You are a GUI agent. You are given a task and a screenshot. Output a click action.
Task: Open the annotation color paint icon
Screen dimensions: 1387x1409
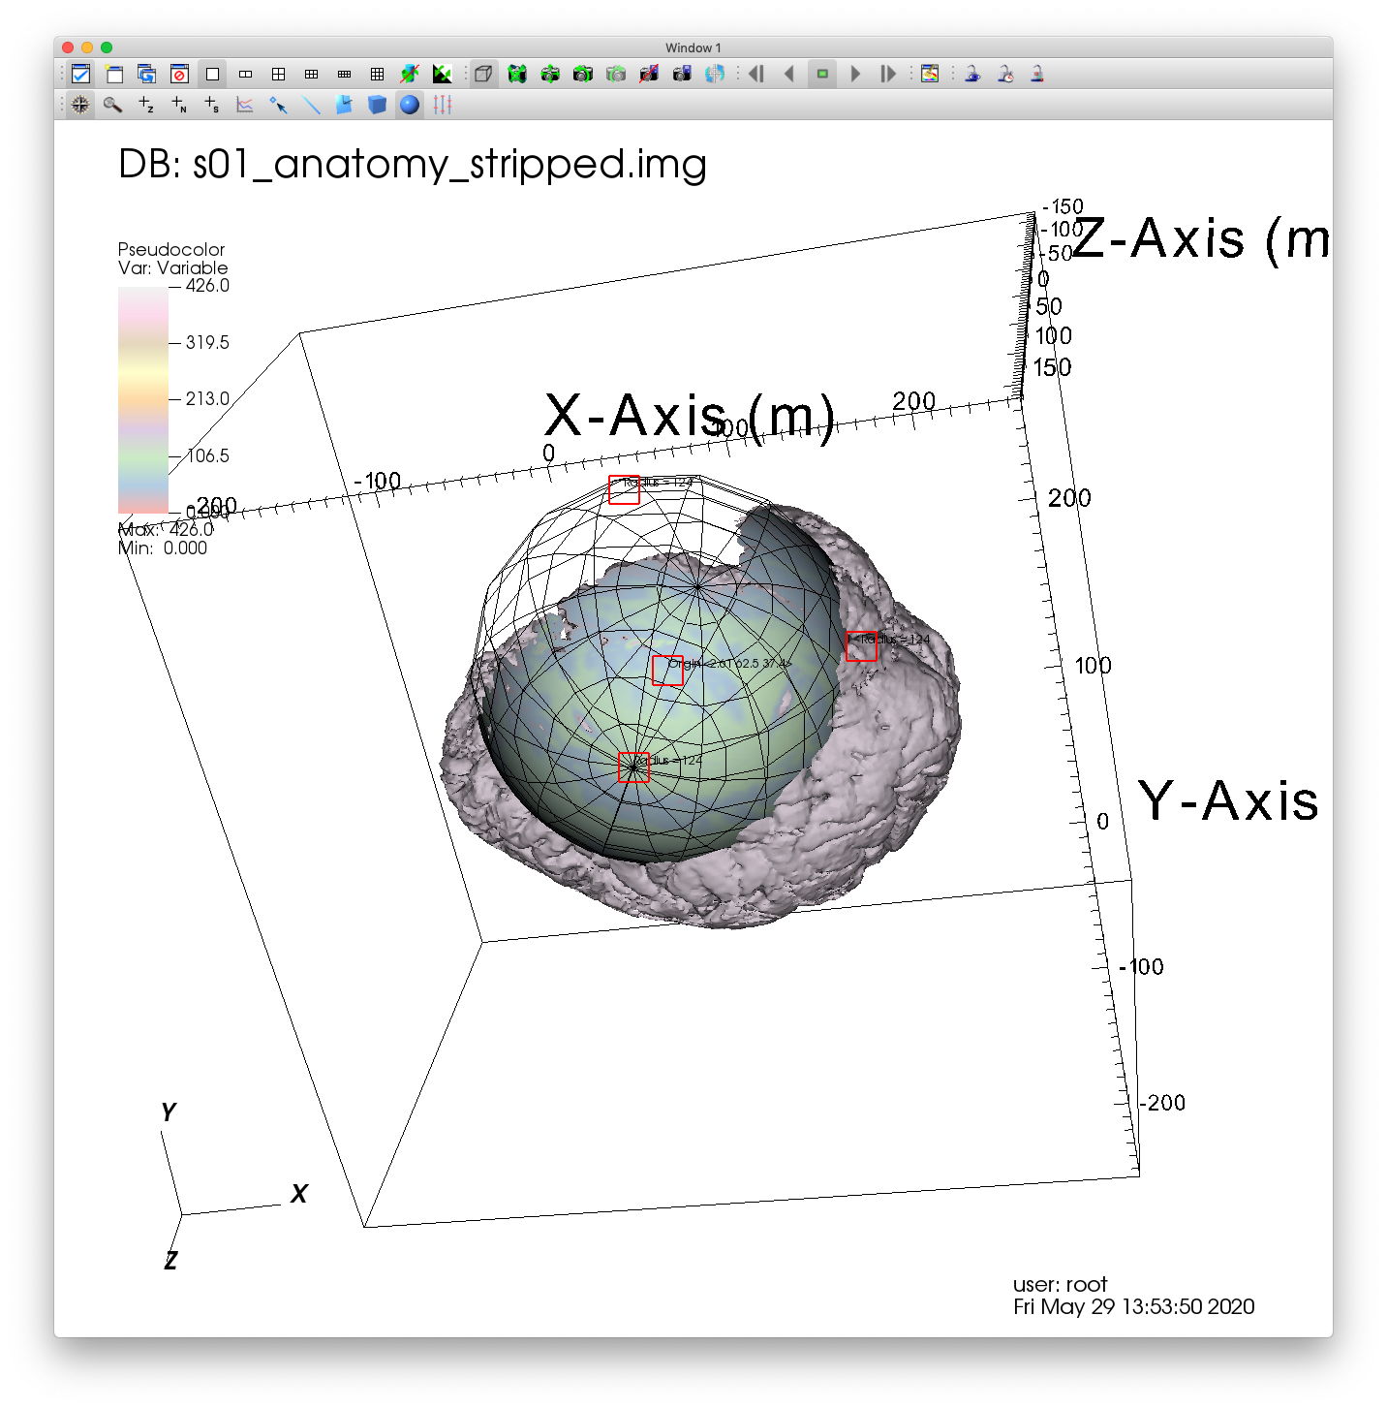930,74
